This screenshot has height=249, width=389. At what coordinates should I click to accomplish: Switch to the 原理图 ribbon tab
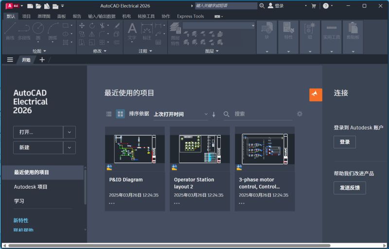[44, 17]
